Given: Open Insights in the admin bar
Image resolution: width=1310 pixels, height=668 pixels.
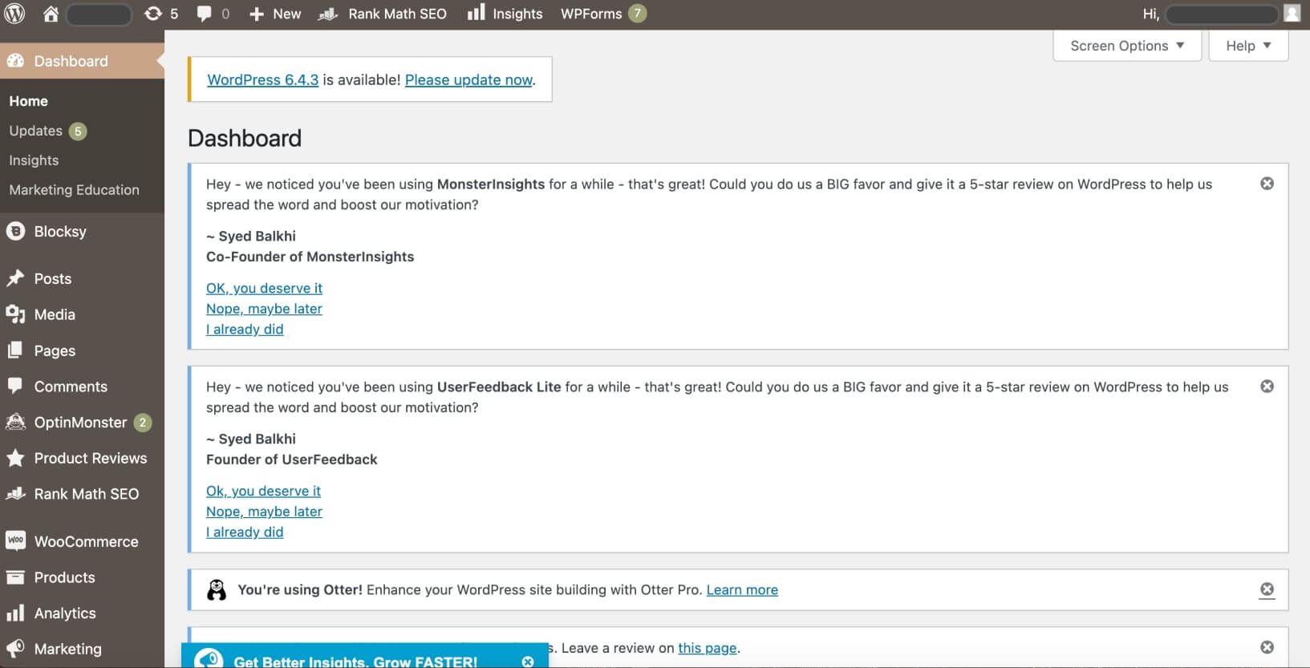Looking at the screenshot, I should coord(505,14).
